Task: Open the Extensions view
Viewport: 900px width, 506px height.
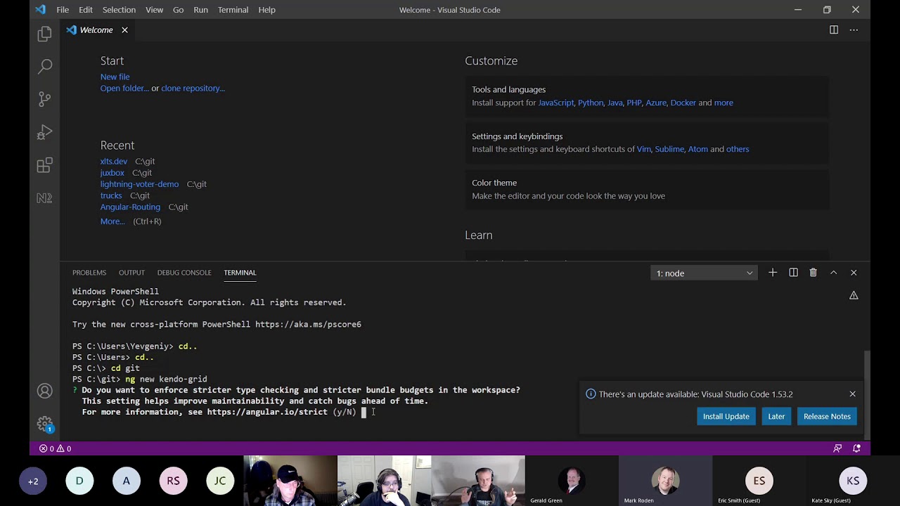Action: point(44,165)
